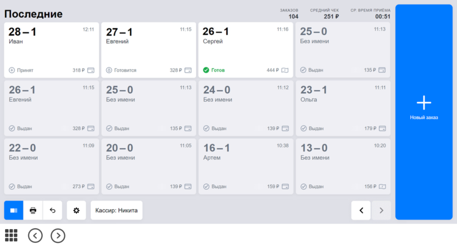Go to previous page of orders
The image size is (457, 248).
[x=361, y=210]
